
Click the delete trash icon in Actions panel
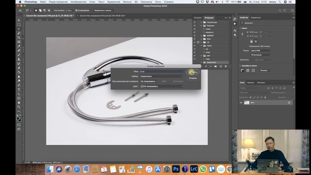[x=225, y=66]
